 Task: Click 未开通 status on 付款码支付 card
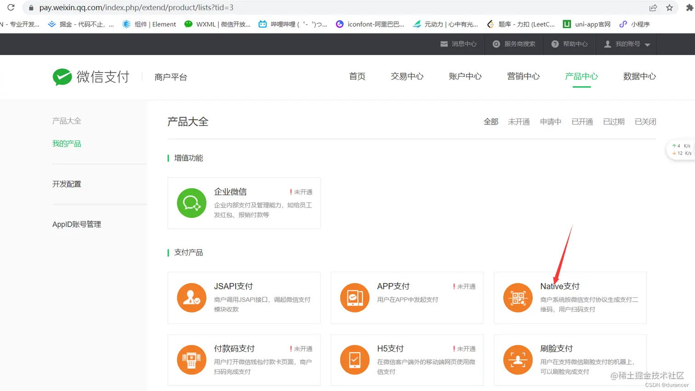[x=301, y=349]
